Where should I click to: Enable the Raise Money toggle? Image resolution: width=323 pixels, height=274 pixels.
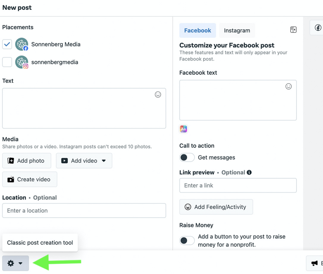187,241
